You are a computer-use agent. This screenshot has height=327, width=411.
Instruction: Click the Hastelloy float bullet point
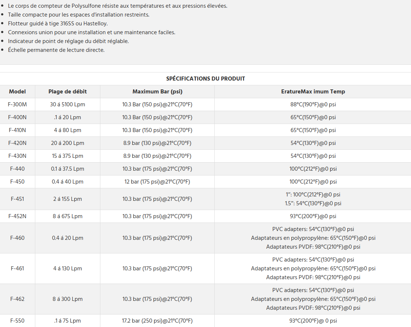click(58, 23)
